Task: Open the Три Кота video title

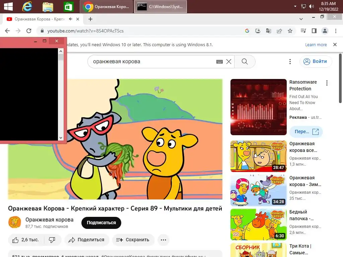Action: pyautogui.click(x=300, y=249)
